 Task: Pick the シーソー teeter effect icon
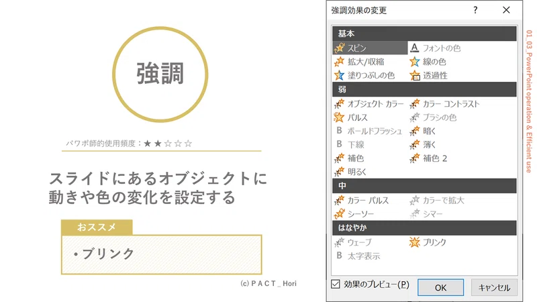click(x=339, y=213)
